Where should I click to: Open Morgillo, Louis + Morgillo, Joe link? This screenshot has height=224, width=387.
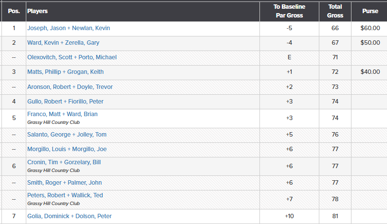pyautogui.click(x=67, y=149)
